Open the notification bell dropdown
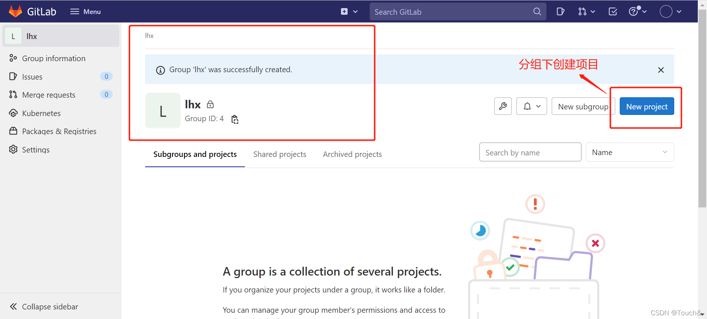707x319 pixels. tap(532, 106)
